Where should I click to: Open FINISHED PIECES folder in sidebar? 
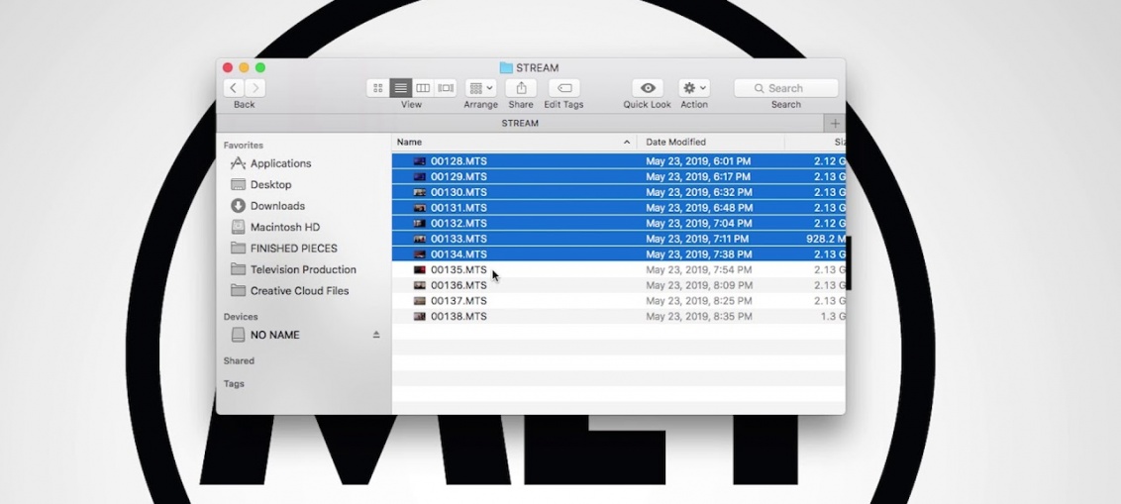[293, 249]
